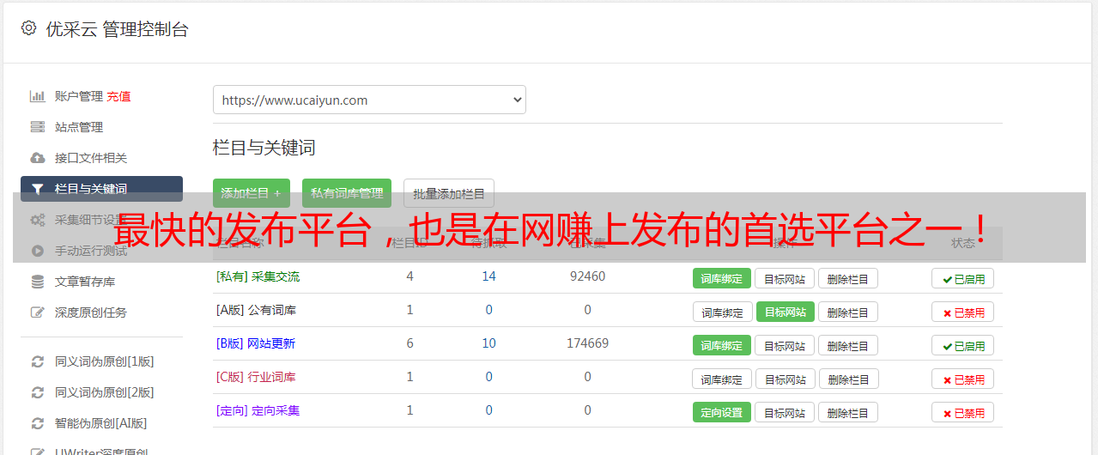The width and height of the screenshot is (1098, 455).
Task: Click 词库绑定 in the 公有词库 row
Action: [x=723, y=312]
